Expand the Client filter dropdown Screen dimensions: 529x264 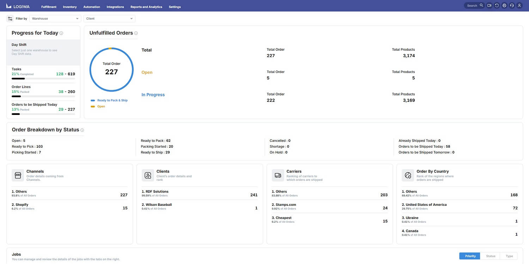[x=109, y=19]
